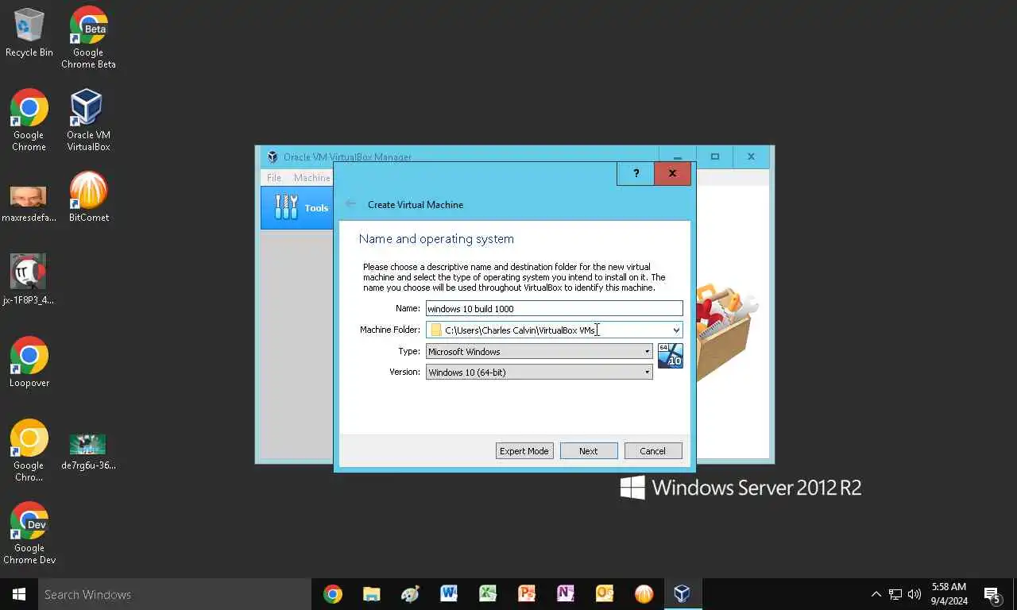This screenshot has width=1017, height=610.
Task: Show hidden system tray icons
Action: [x=876, y=594]
